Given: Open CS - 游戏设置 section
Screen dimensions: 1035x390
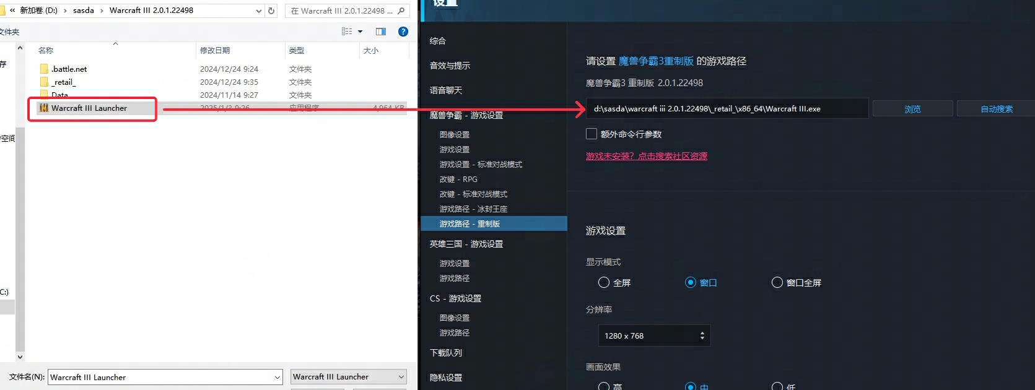Looking at the screenshot, I should click(455, 298).
